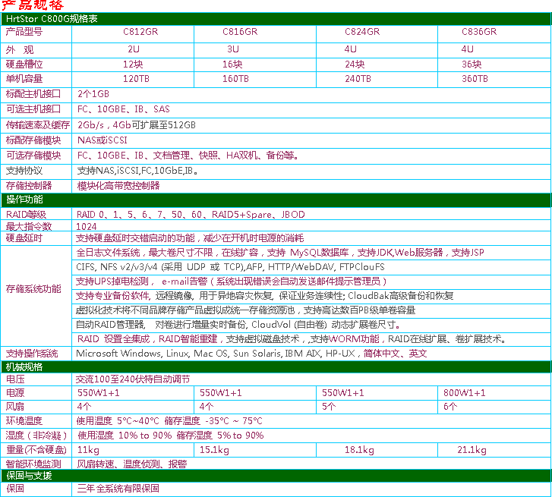Click the '1024' max command value
This screenshot has height=497, width=552.
(87, 227)
